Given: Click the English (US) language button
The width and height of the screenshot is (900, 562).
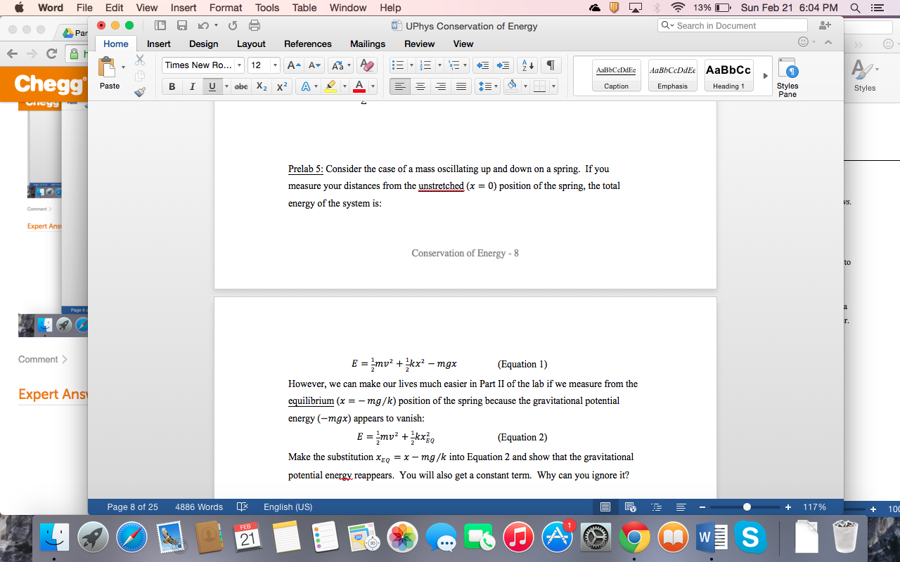Looking at the screenshot, I should pyautogui.click(x=288, y=507).
